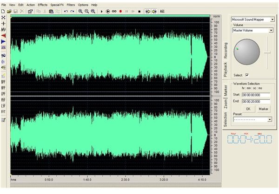The width and height of the screenshot is (279, 194).
Task: Open the Options menu
Action: (x=83, y=5)
